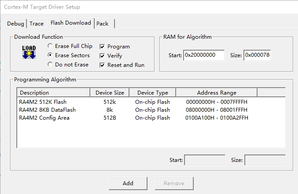Toggle the Program checkbox

pos(102,47)
